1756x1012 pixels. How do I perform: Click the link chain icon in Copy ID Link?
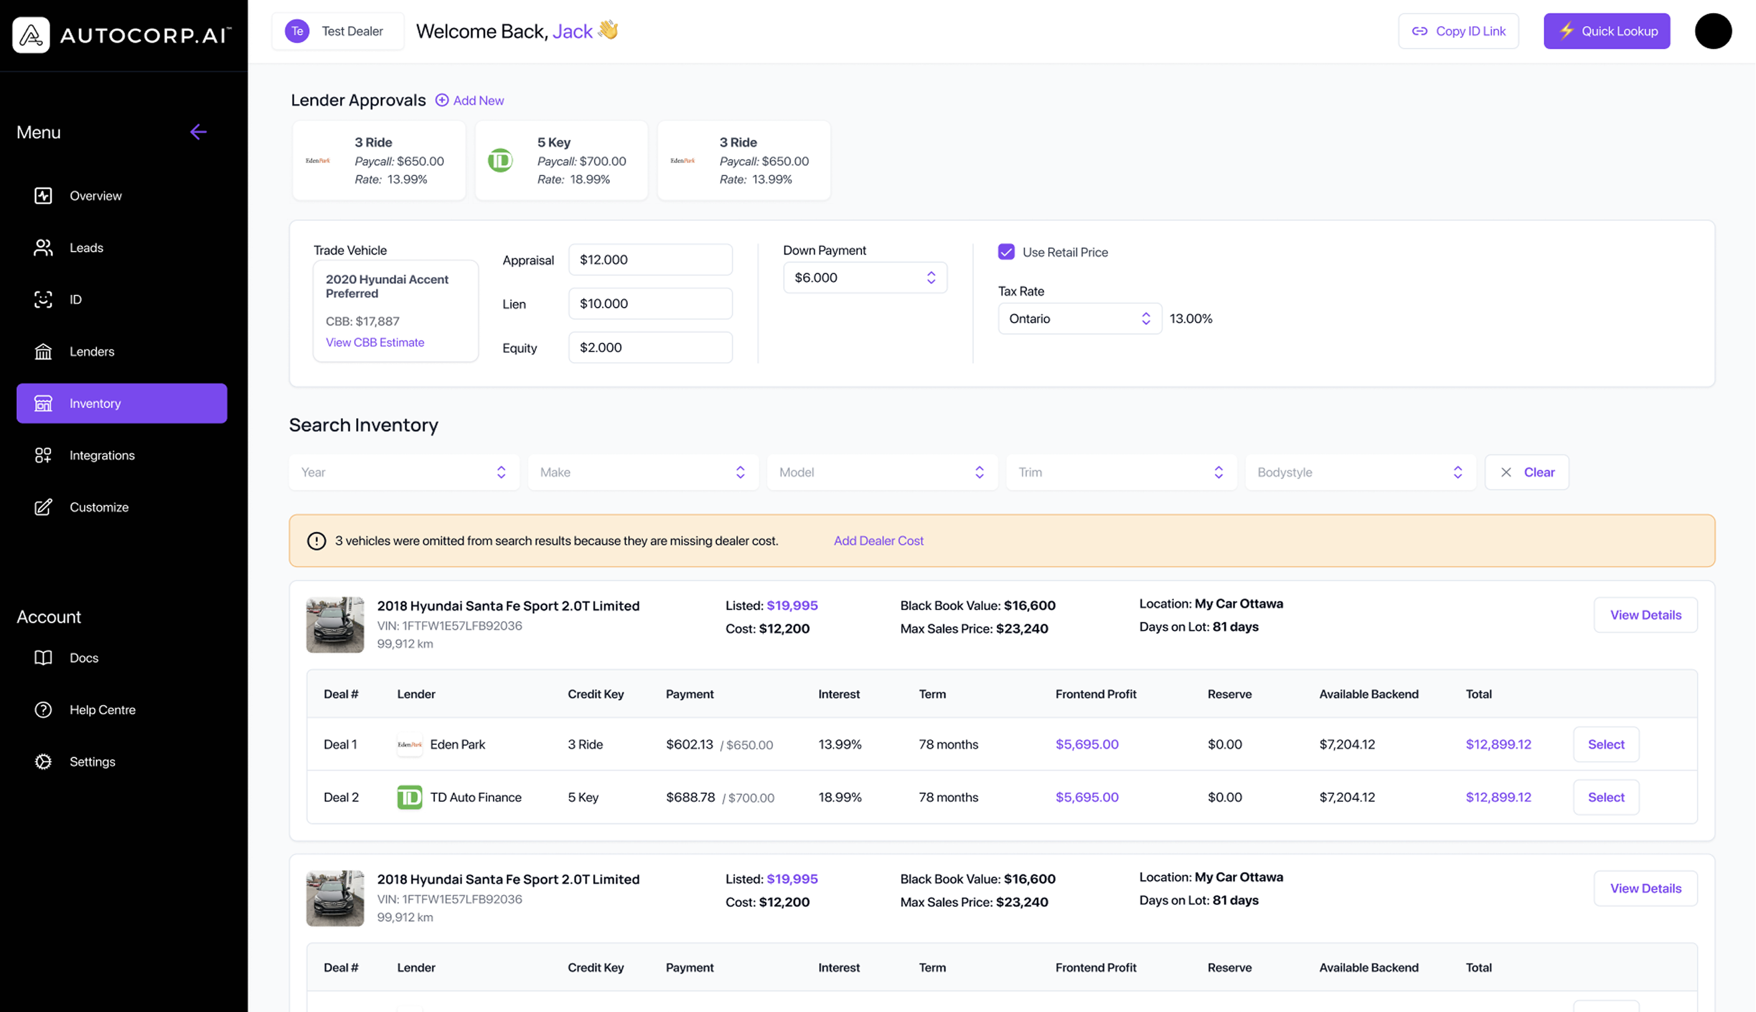[x=1419, y=31]
